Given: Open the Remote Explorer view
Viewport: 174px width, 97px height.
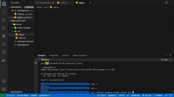Looking at the screenshot, I should pos(4,44).
